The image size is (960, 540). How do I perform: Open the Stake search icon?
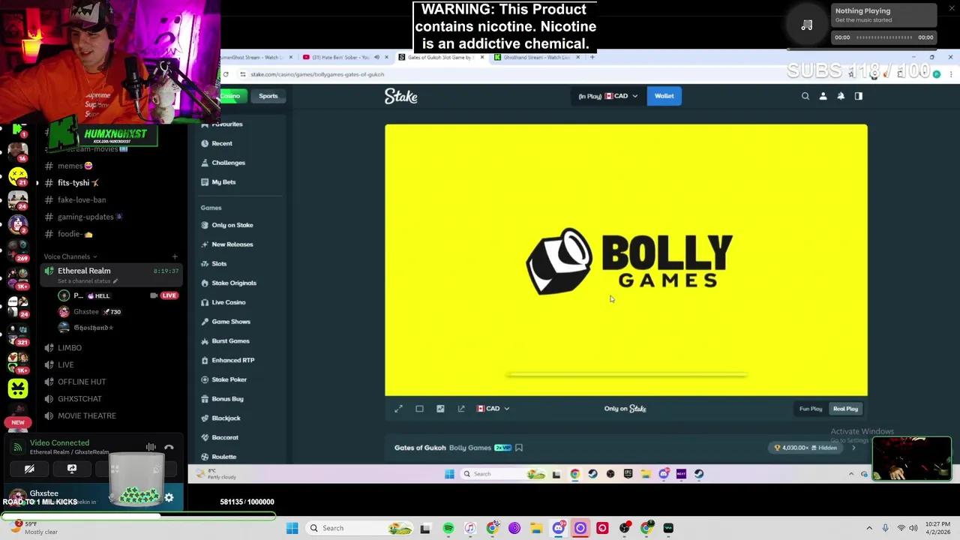coord(805,96)
